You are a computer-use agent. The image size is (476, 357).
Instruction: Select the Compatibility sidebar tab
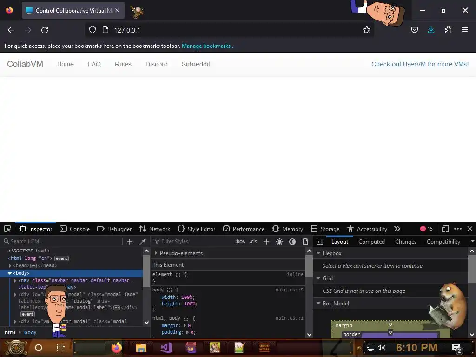click(443, 242)
